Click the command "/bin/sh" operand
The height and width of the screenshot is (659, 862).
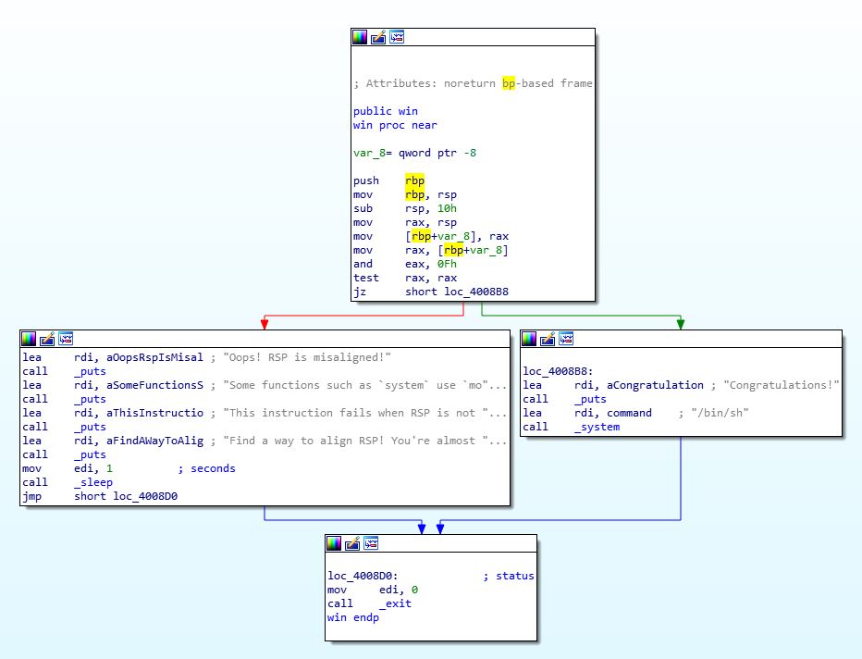coord(630,413)
